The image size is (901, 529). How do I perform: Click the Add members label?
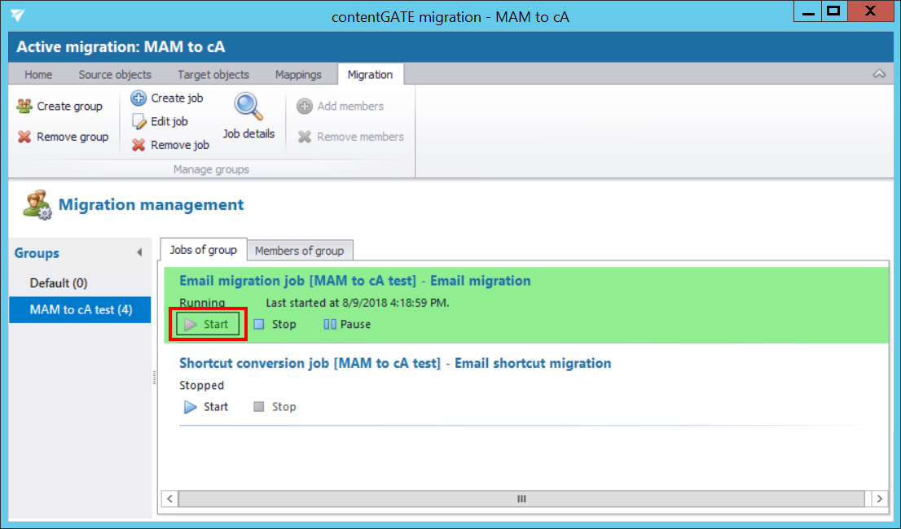(350, 106)
